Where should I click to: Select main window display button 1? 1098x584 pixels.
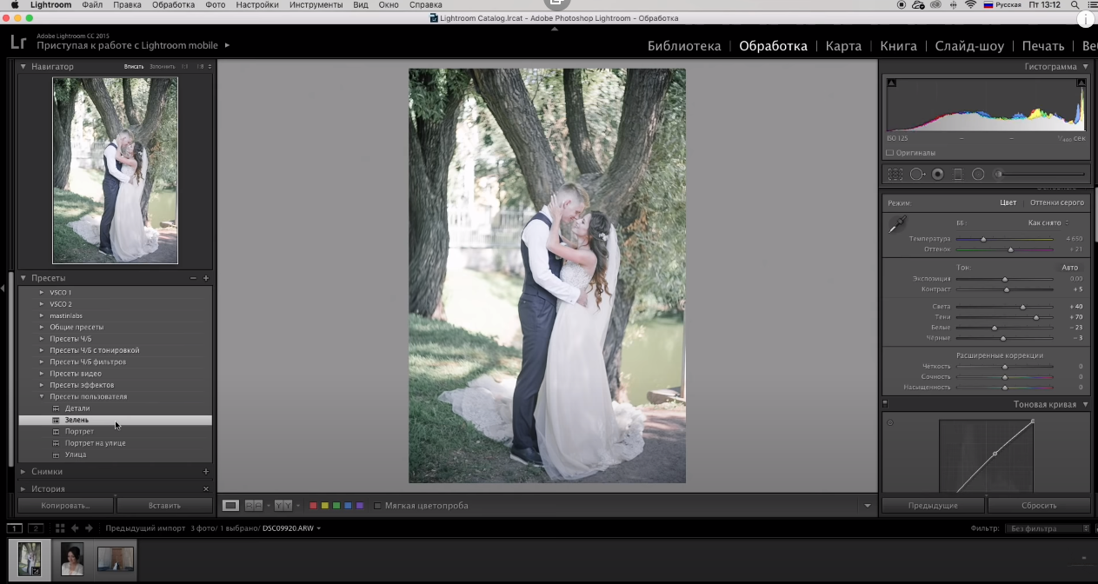[15, 528]
